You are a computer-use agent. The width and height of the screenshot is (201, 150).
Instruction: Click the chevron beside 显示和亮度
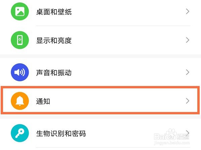tap(188, 41)
